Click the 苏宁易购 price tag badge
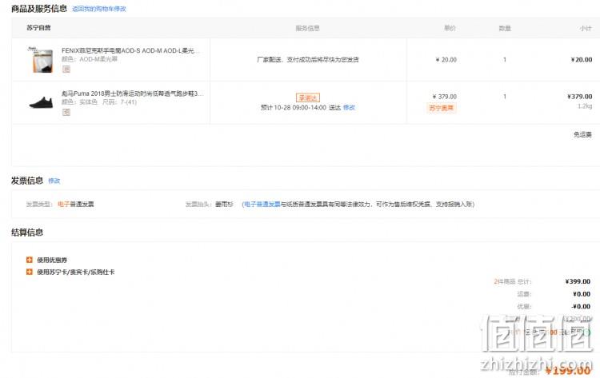This screenshot has width=600, height=378. point(441,108)
